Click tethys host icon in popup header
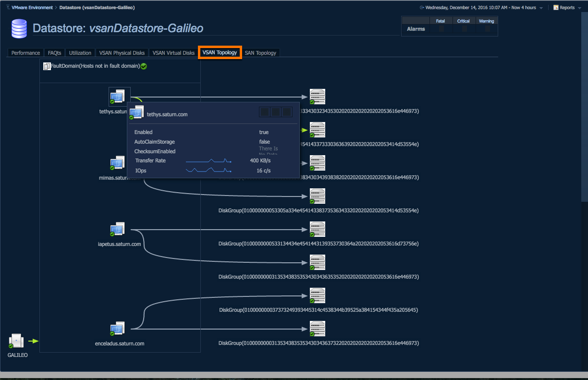 click(x=136, y=113)
